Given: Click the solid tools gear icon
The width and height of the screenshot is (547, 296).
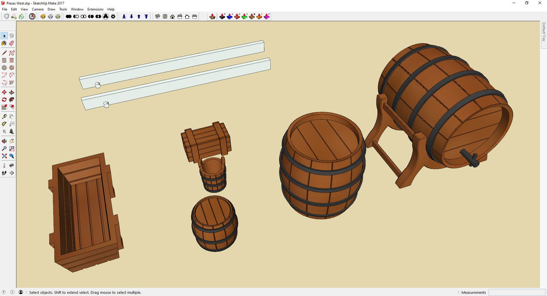Looking at the screenshot, I should tap(113, 17).
